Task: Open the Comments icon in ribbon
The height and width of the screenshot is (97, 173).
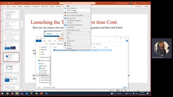Action: coord(132,6)
